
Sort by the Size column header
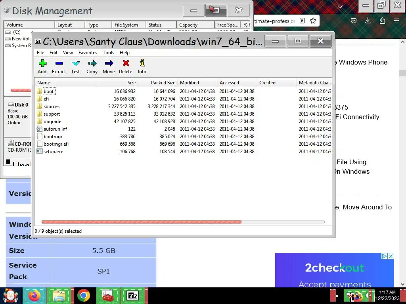[118, 82]
